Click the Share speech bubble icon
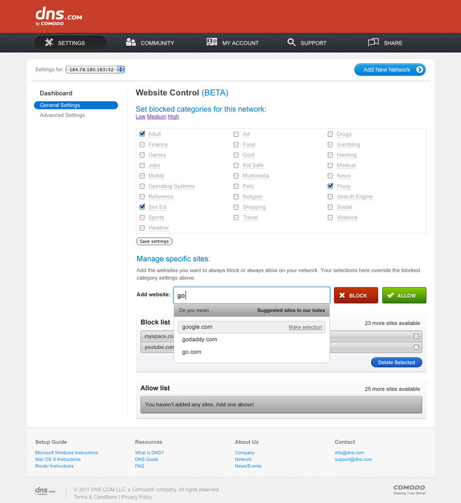 (x=373, y=43)
